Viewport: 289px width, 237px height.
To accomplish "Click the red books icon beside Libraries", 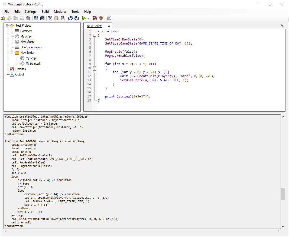I will [x=12, y=69].
